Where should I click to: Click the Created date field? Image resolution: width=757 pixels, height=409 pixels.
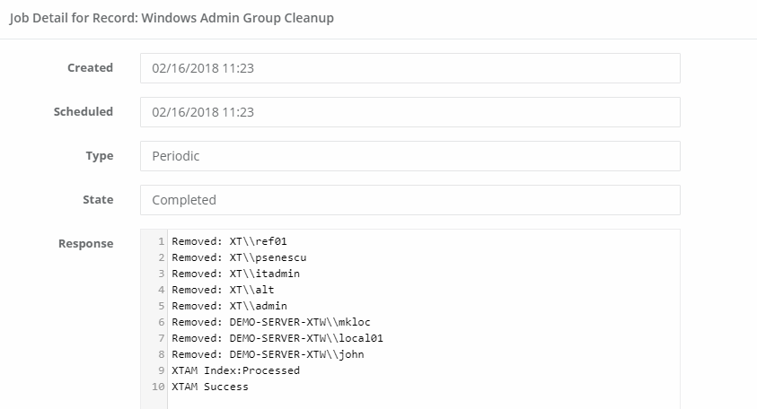pyautogui.click(x=409, y=68)
